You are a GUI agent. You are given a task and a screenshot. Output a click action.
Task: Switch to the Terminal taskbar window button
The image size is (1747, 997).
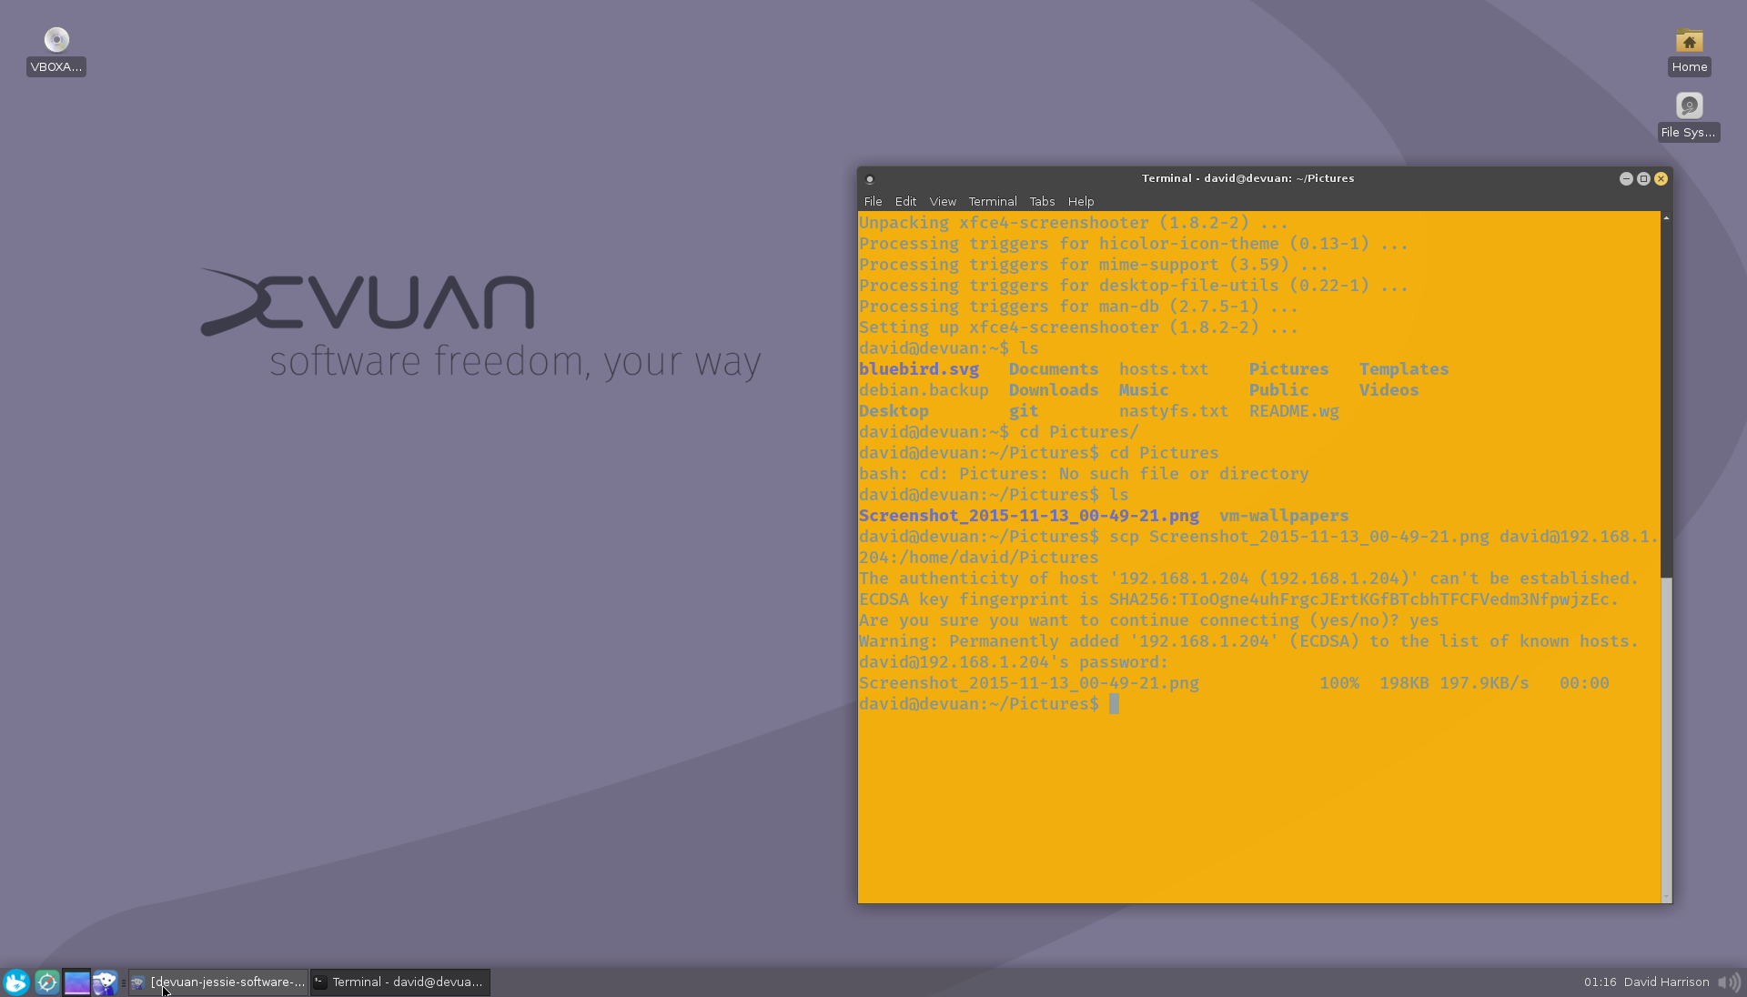click(x=400, y=982)
